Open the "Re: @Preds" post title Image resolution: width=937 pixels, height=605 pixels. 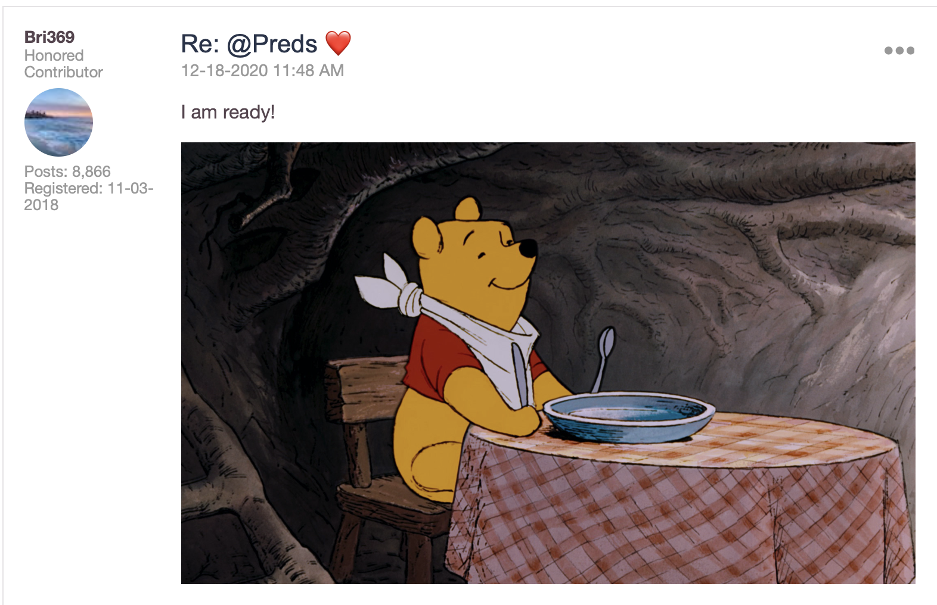pos(249,44)
